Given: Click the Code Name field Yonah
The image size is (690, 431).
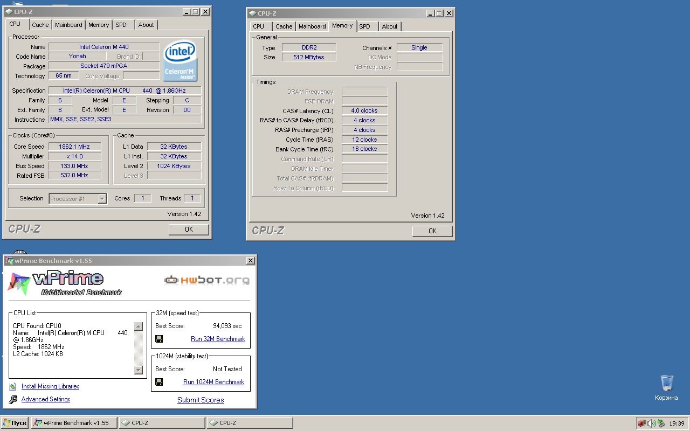Looking at the screenshot, I should [77, 56].
